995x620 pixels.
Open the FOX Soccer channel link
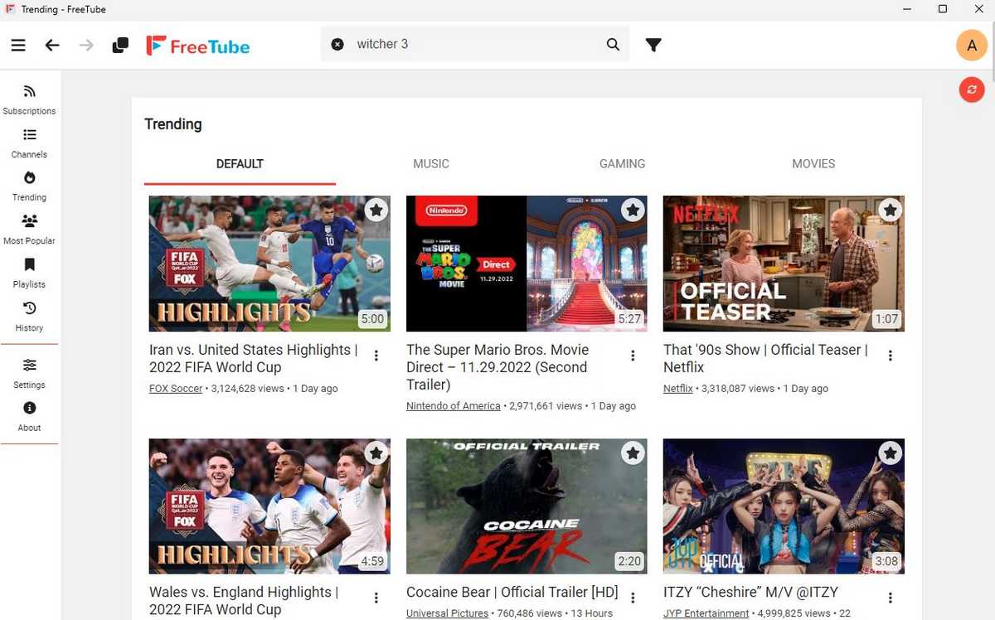tap(176, 389)
